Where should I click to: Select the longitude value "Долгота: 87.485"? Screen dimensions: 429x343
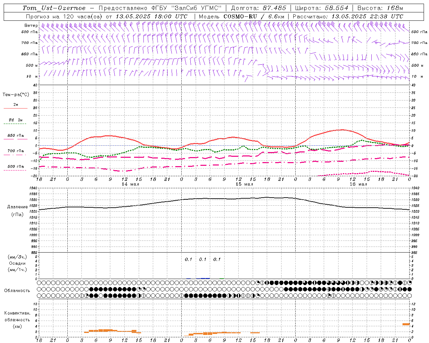pyautogui.click(x=259, y=8)
